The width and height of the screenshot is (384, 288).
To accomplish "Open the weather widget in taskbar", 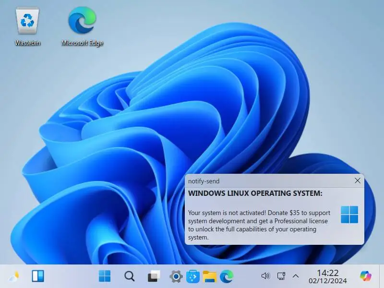I will tap(14, 276).
